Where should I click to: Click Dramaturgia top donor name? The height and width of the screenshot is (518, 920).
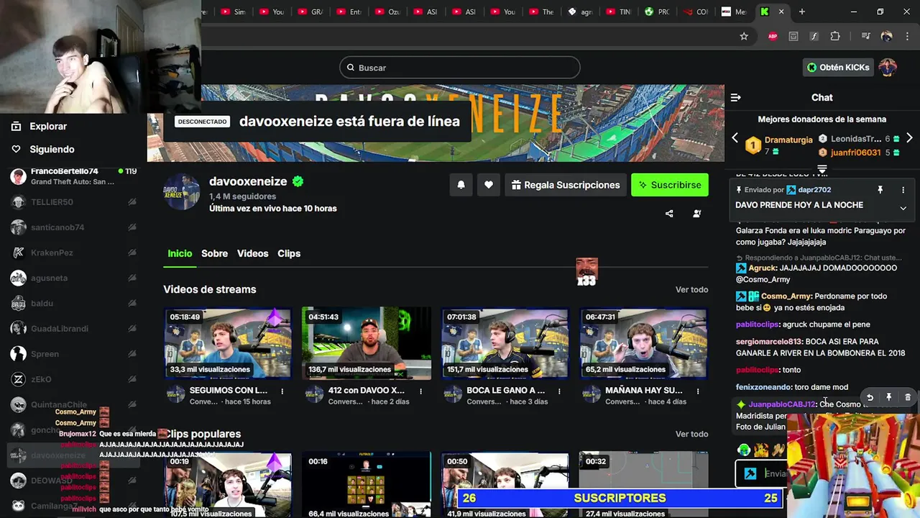point(788,140)
